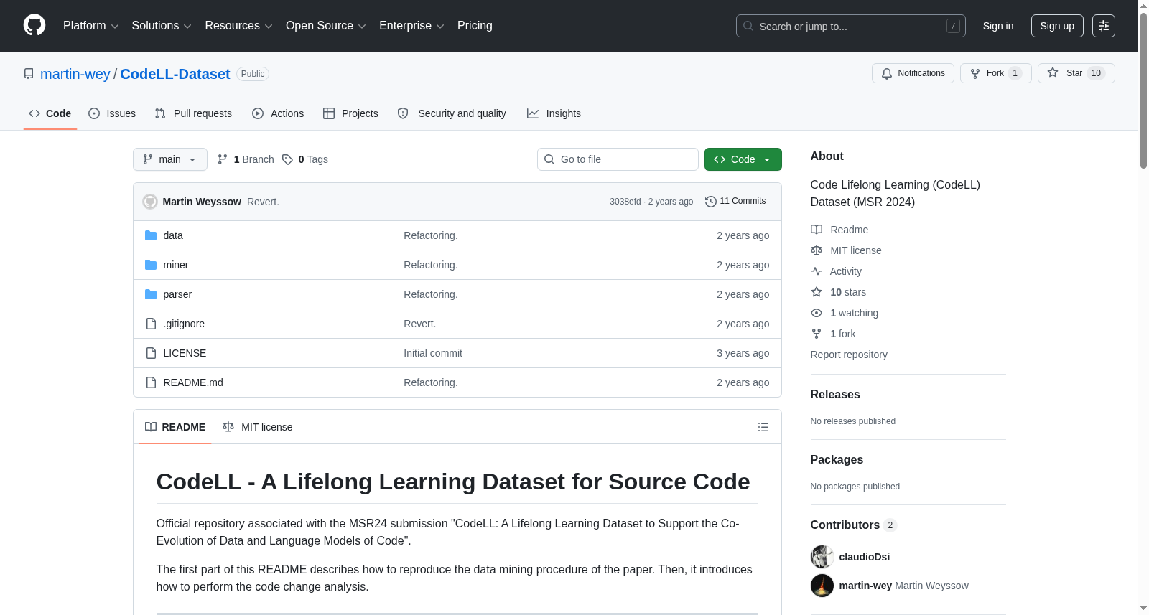This screenshot has height=615, width=1149.
Task: Open the Pricing page
Action: 475,26
